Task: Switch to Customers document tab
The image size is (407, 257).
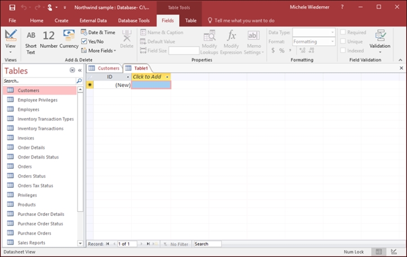Action: pos(104,68)
